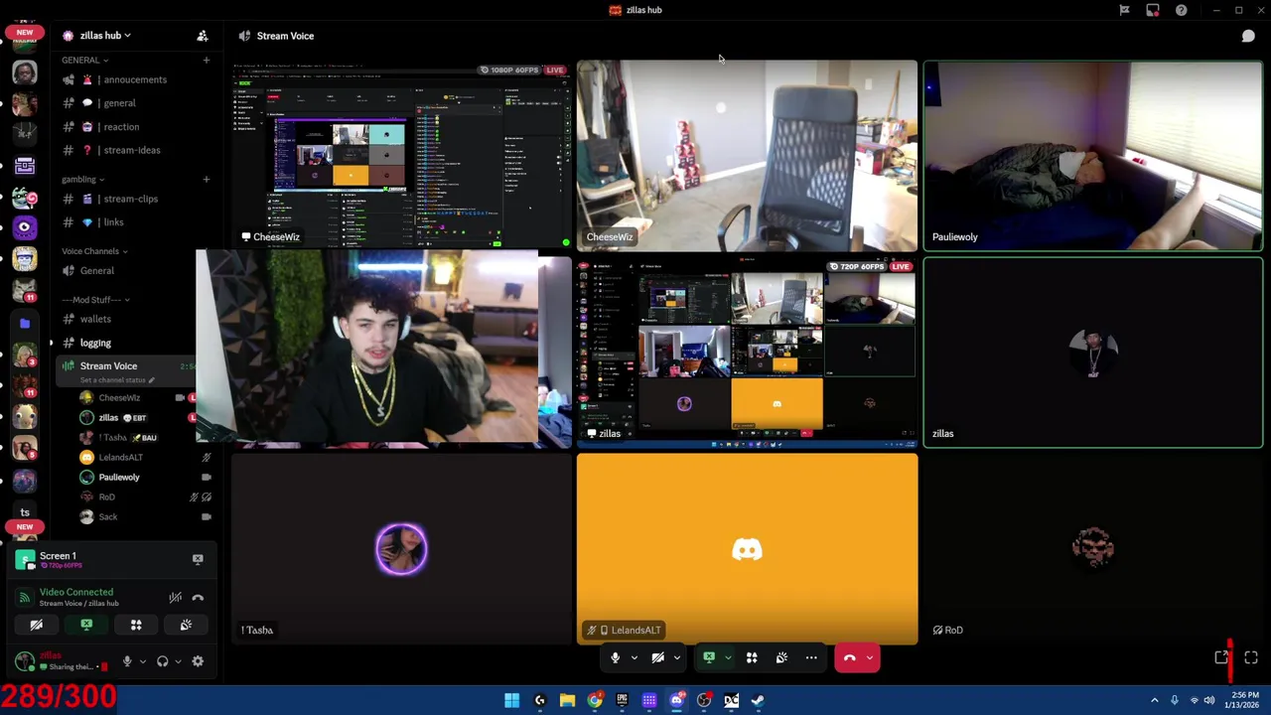The width and height of the screenshot is (1271, 715).
Task: Focus Pauliewoly's camera tile
Action: coord(1093,156)
